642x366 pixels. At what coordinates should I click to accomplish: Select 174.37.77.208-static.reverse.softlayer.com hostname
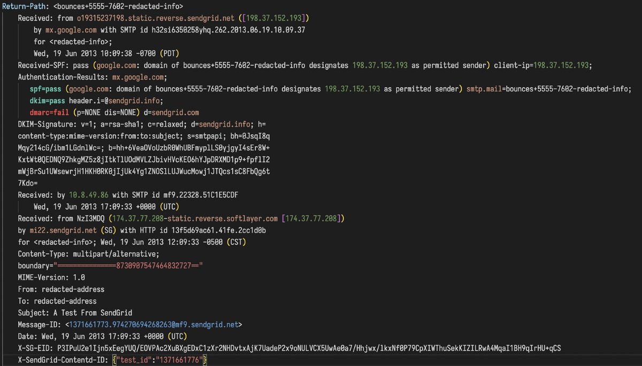[194, 219]
